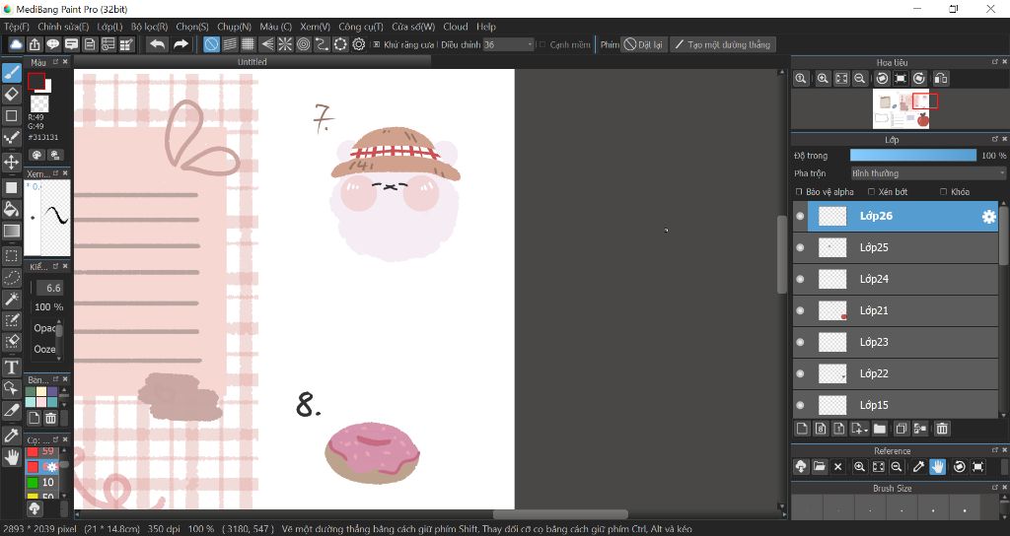This screenshot has width=1010, height=536.
Task: Open the Pha trộn blend mode dropdown
Action: coord(927,173)
